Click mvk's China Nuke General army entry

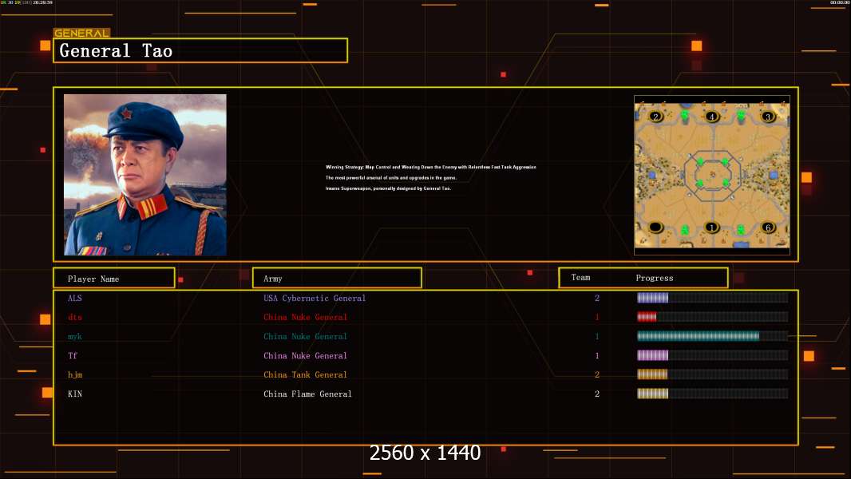[305, 336]
